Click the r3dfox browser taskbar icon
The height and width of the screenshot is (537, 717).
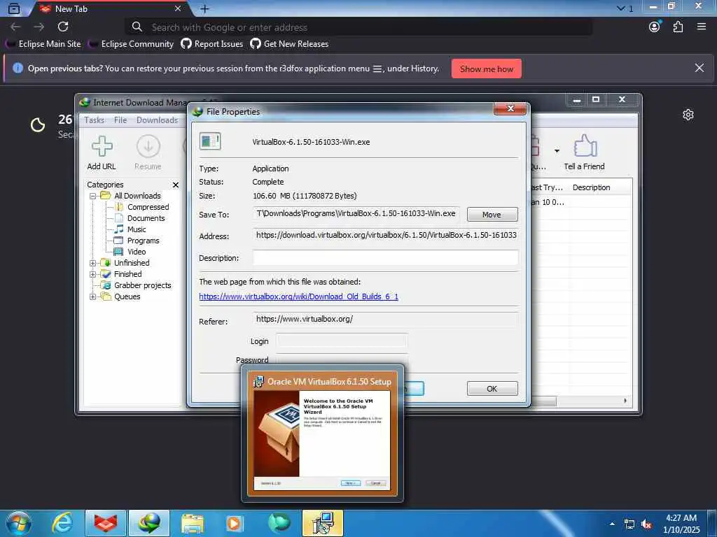(x=106, y=523)
